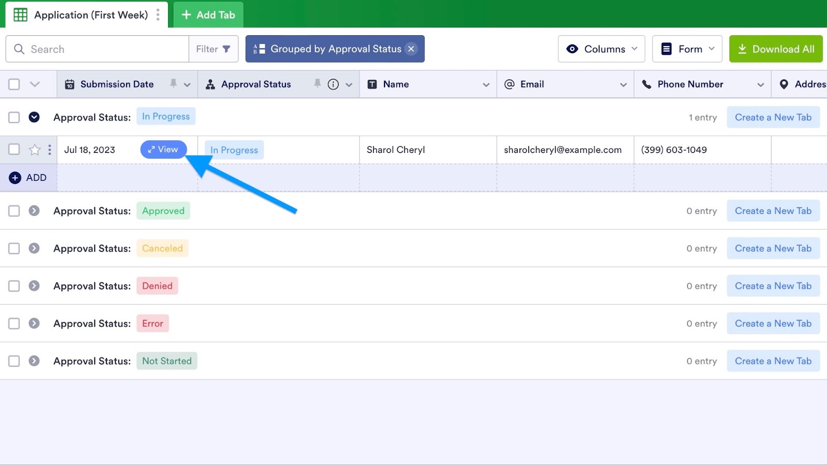
Task: Click the plus ADD row icon
Action: [x=16, y=178]
